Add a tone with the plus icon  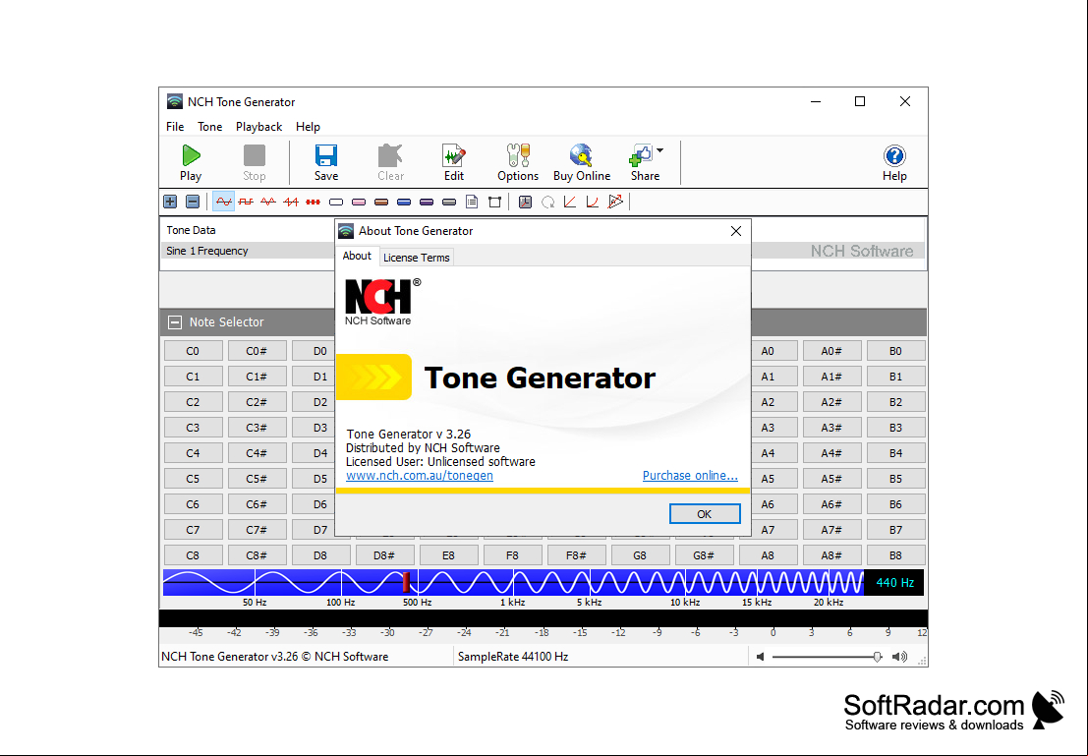(170, 202)
